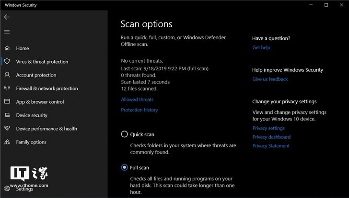Viewport: 349px width, 198px height.
Task: Click the App & browser control icon
Action: click(x=7, y=102)
